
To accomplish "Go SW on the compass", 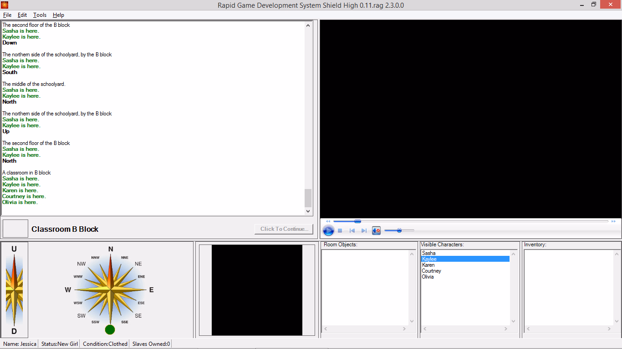I will [x=82, y=316].
